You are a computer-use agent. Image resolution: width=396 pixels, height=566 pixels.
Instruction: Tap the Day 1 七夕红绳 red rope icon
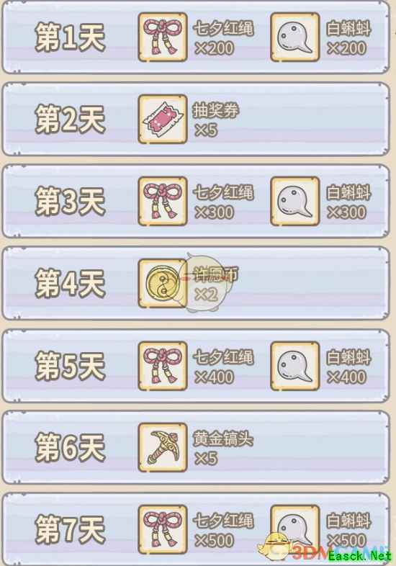pyautogui.click(x=163, y=37)
